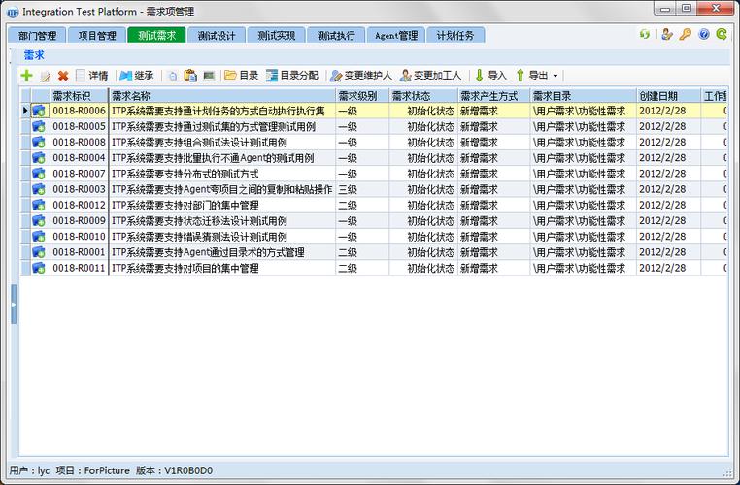
Task: Switch to the 测试设计 tab
Action: 216,36
